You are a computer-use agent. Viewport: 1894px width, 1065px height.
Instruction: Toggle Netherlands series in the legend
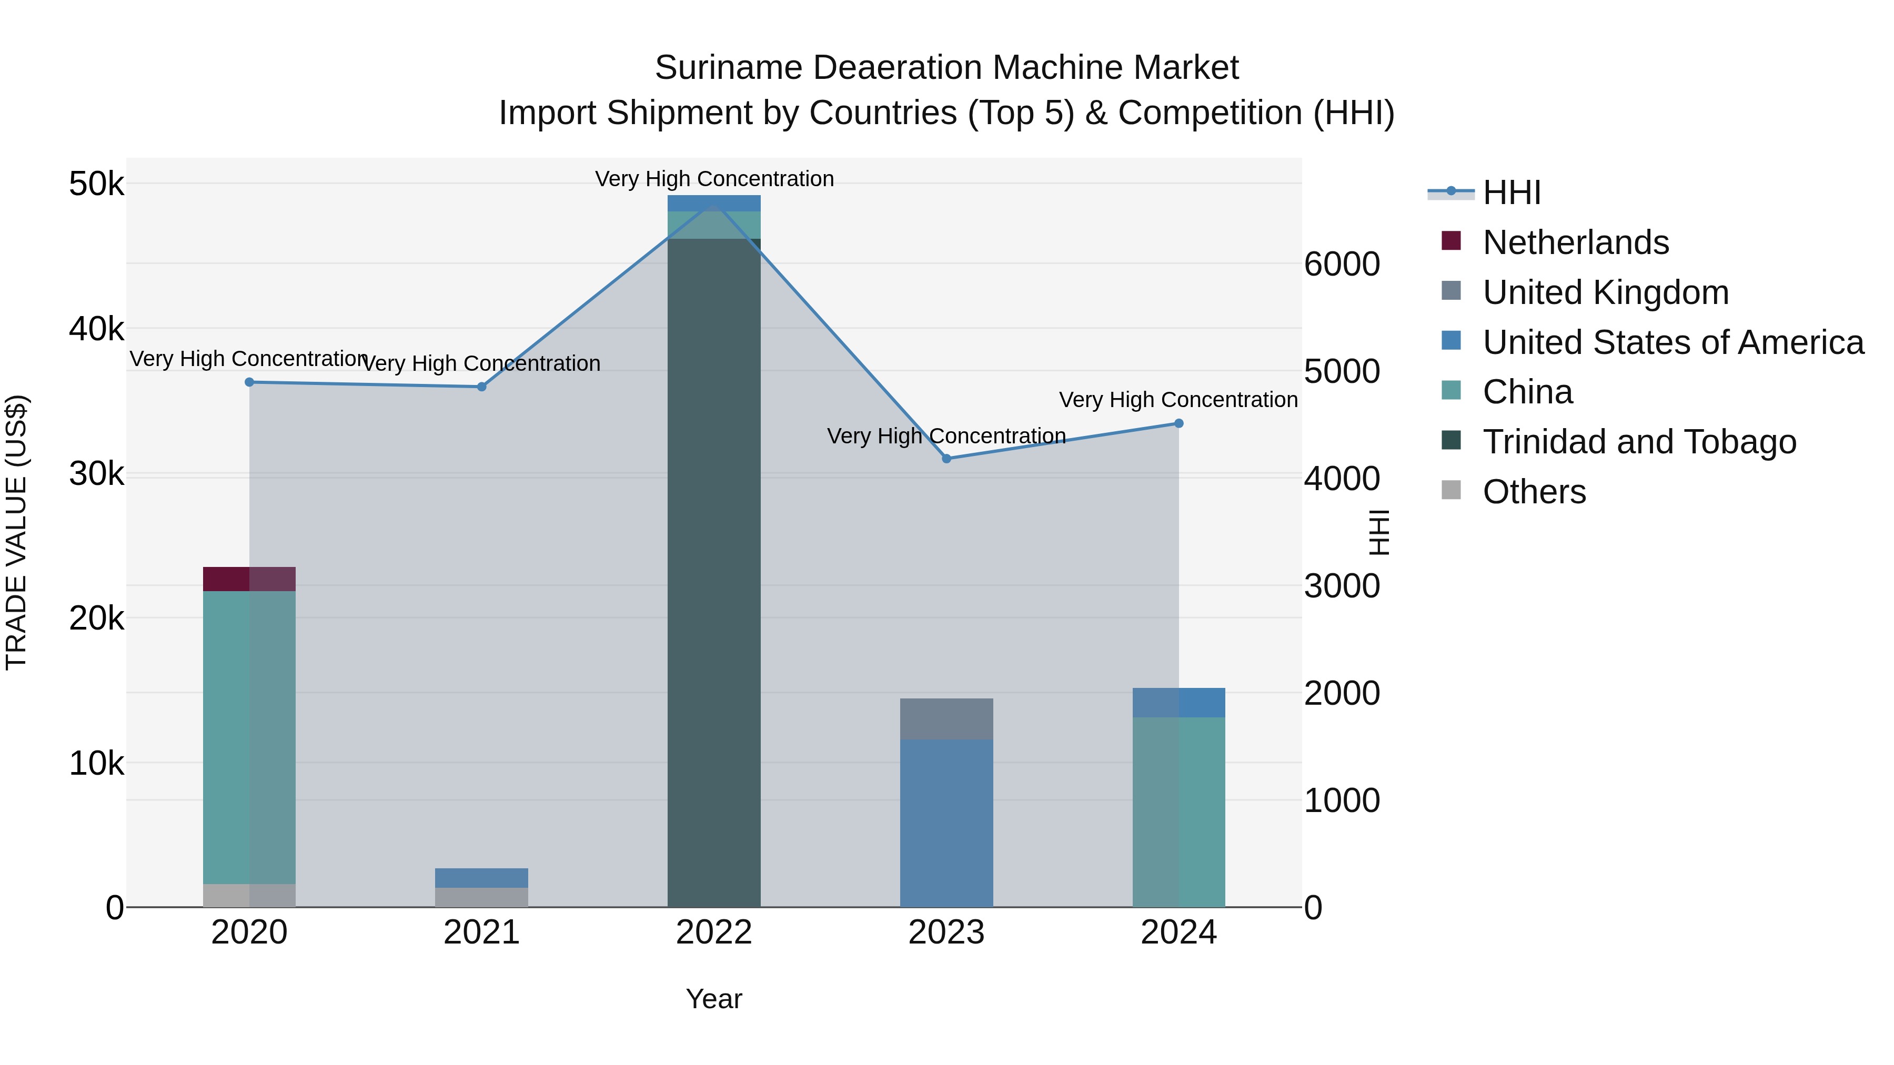[x=1555, y=242]
